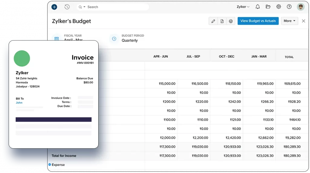Export budget using the PDF icon
The image size is (310, 173).
[x=222, y=21]
